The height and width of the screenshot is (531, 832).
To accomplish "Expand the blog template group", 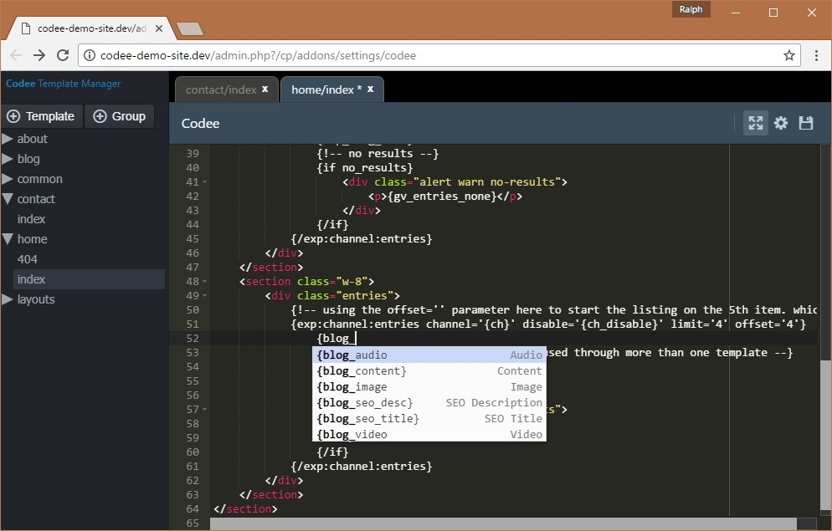I will coord(8,159).
